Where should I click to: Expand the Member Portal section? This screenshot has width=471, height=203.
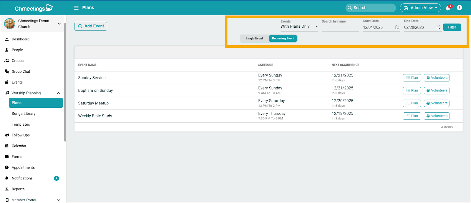[x=59, y=200]
